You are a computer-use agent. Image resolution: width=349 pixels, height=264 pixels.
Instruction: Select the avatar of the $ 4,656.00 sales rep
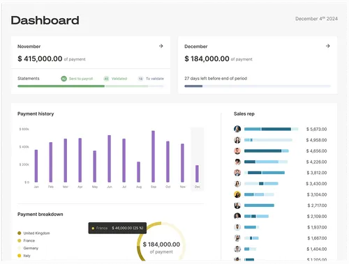coord(237,150)
